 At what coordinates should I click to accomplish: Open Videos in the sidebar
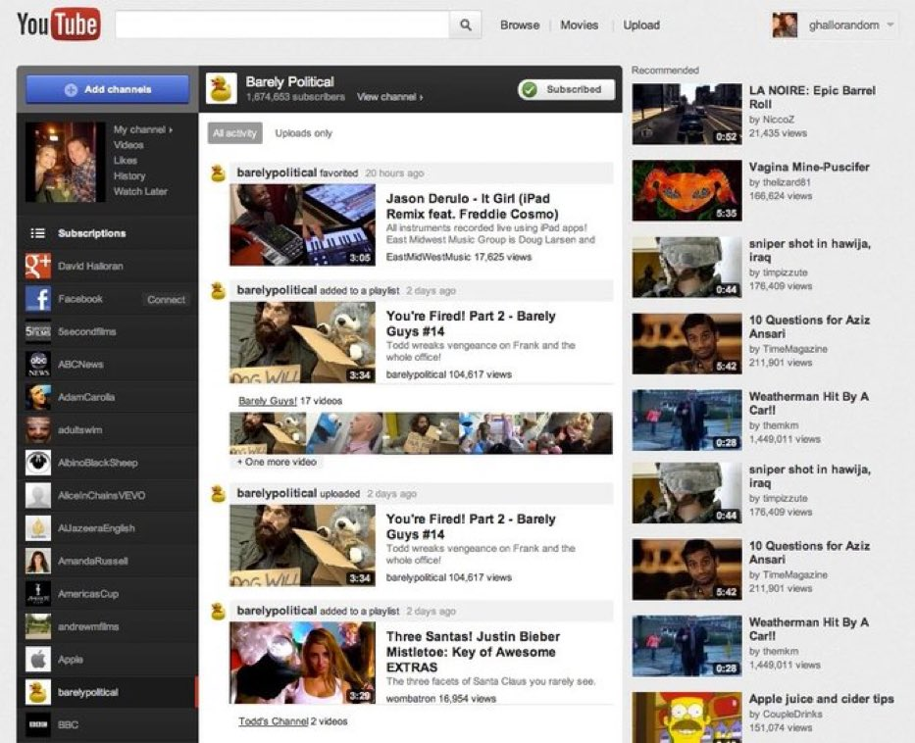128,145
